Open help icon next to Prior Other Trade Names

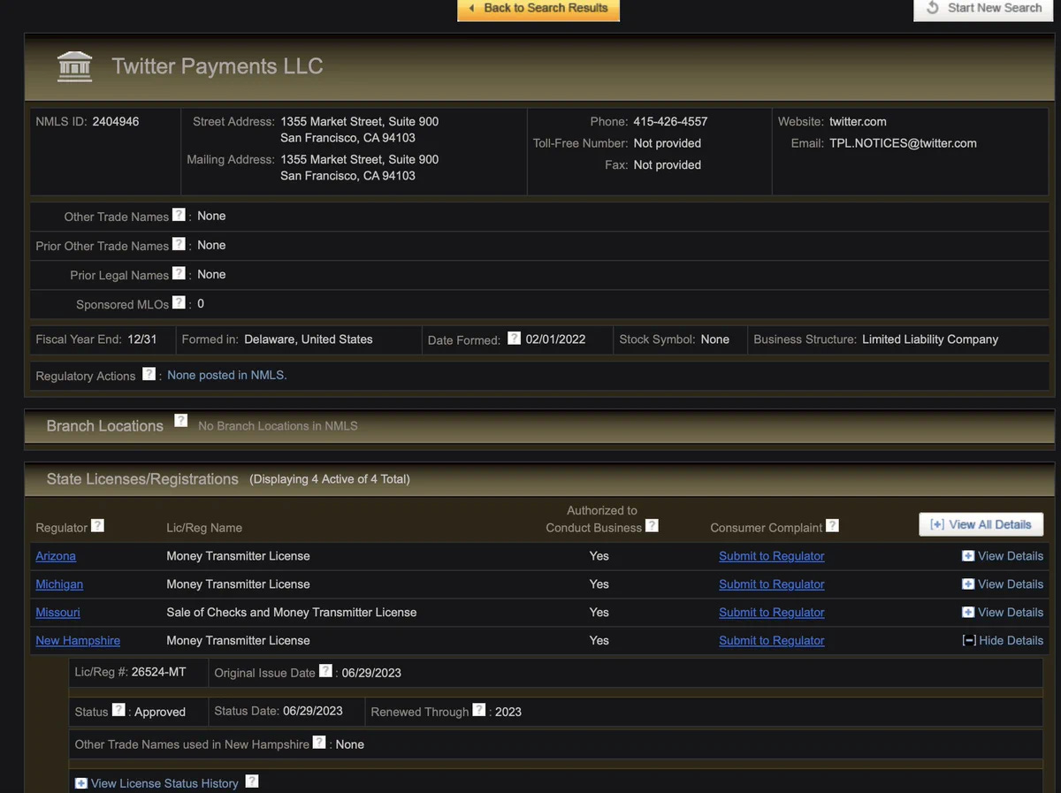[x=179, y=244]
